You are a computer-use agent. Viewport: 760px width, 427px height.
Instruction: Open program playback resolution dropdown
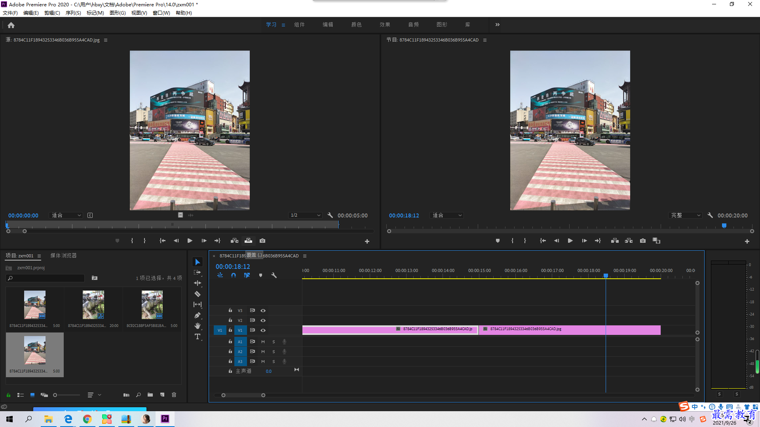(685, 215)
